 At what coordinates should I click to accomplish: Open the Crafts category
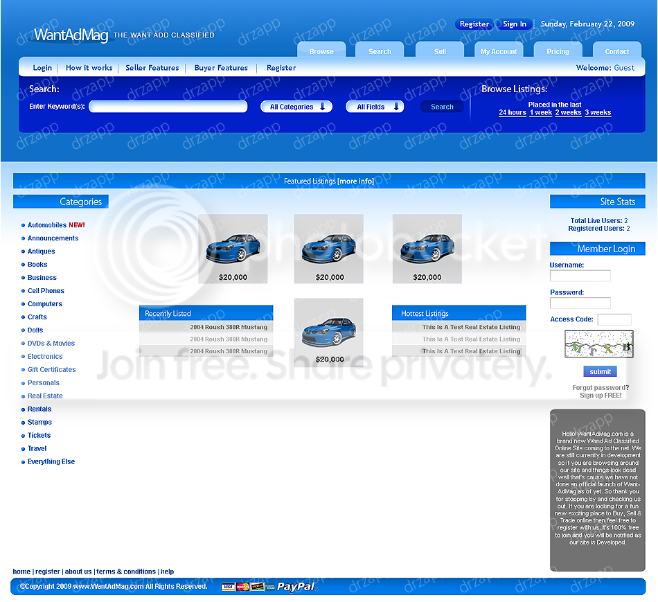coord(37,317)
